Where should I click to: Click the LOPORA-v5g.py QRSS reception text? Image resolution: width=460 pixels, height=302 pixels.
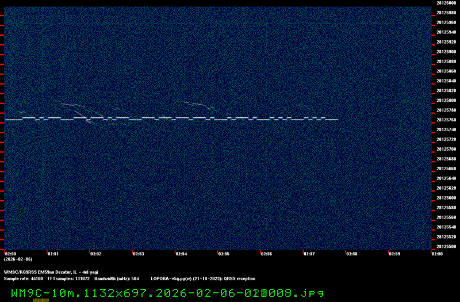[202, 278]
